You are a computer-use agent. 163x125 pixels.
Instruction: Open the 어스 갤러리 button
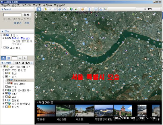(x=24, y=63)
